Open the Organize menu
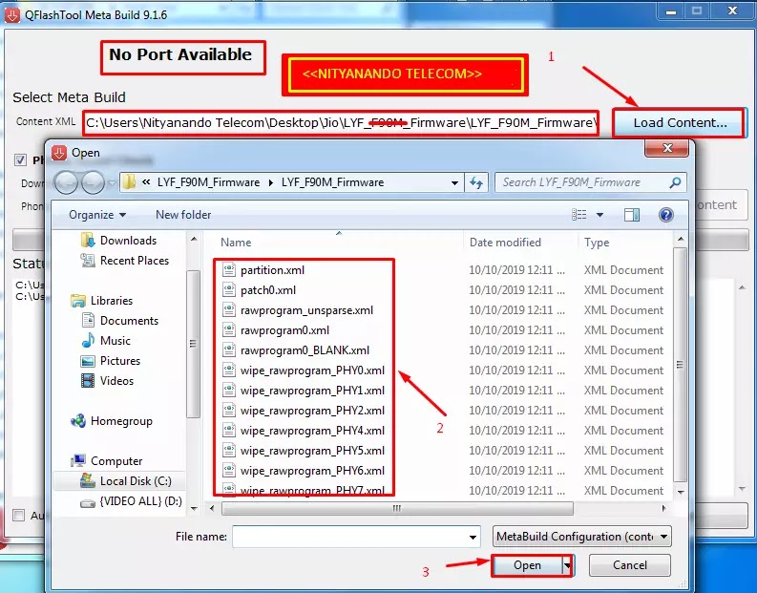This screenshot has height=593, width=757. tap(97, 215)
